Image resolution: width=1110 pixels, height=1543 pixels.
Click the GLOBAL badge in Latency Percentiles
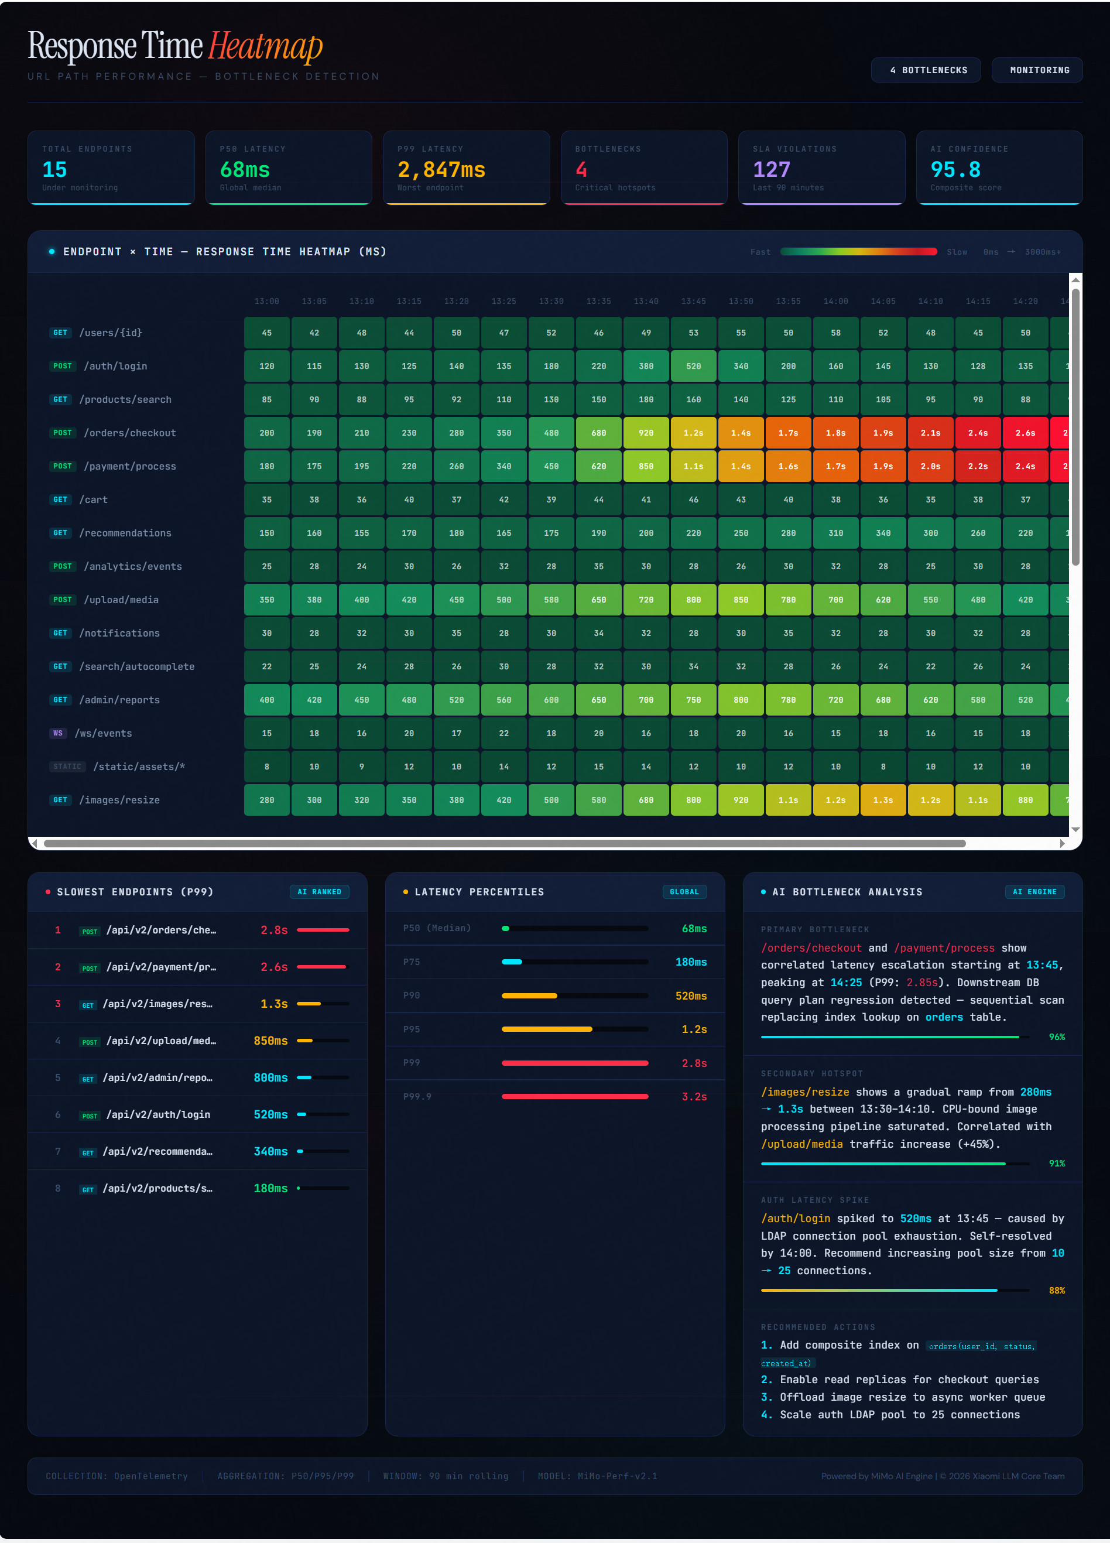pyautogui.click(x=684, y=892)
